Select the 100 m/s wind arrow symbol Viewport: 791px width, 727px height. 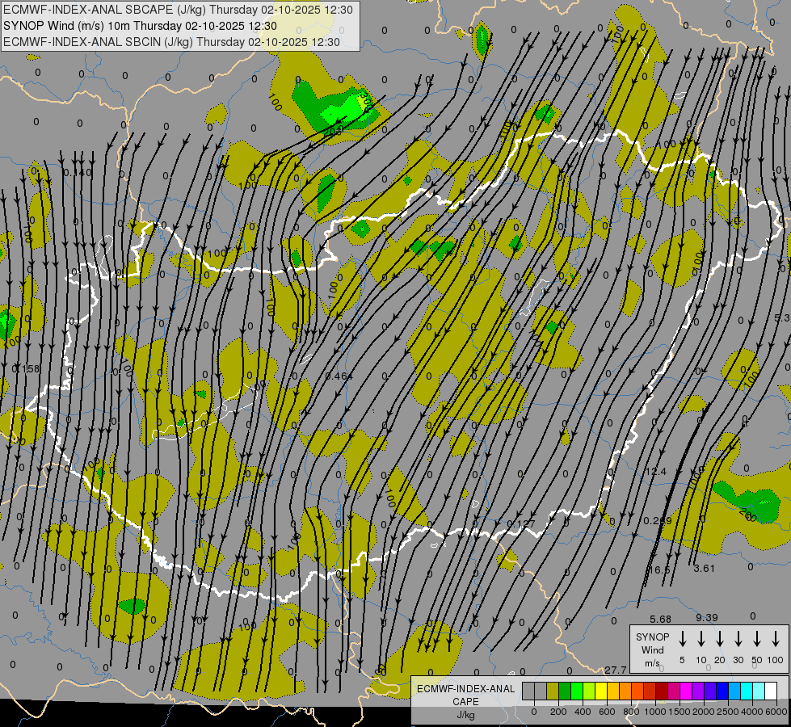point(776,639)
